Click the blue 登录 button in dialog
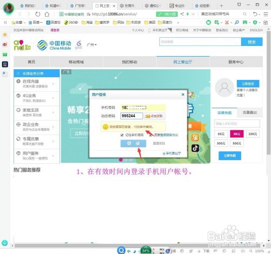 click(x=133, y=143)
